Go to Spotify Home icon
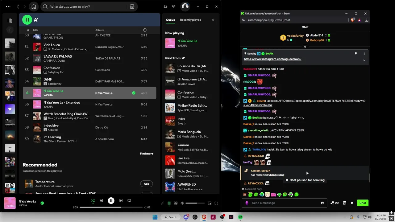This screenshot has height=222, width=395. (34, 6)
